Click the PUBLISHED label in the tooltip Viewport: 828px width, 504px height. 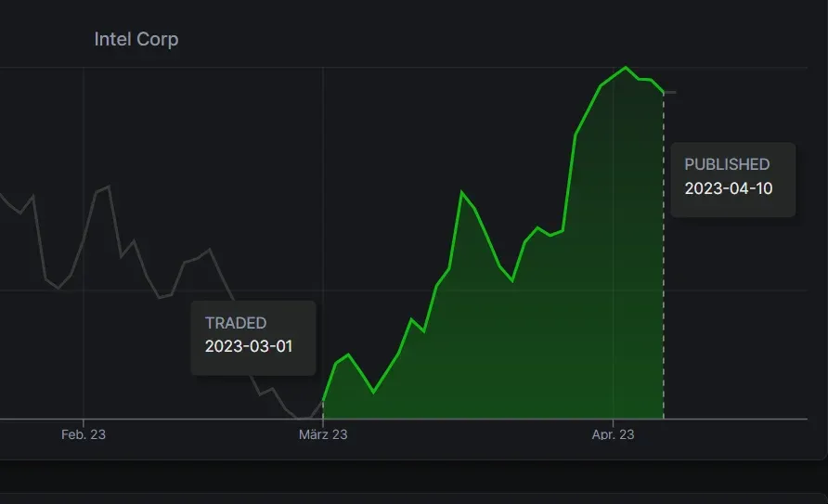click(x=727, y=164)
